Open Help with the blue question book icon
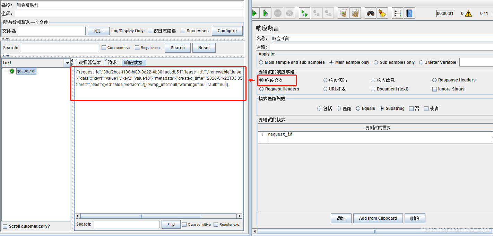Viewport: 493px width, 236px height. click(x=409, y=14)
